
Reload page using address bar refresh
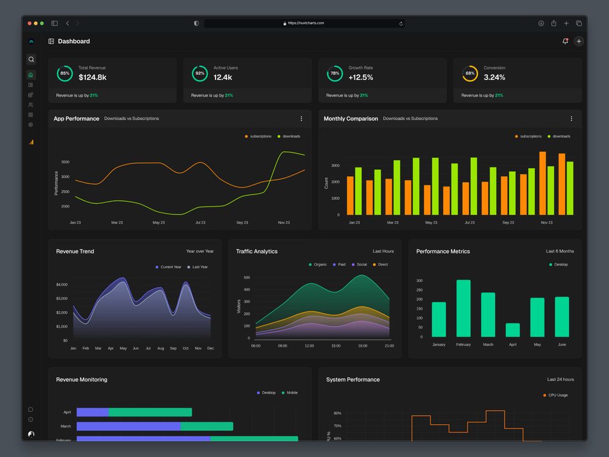click(x=401, y=23)
